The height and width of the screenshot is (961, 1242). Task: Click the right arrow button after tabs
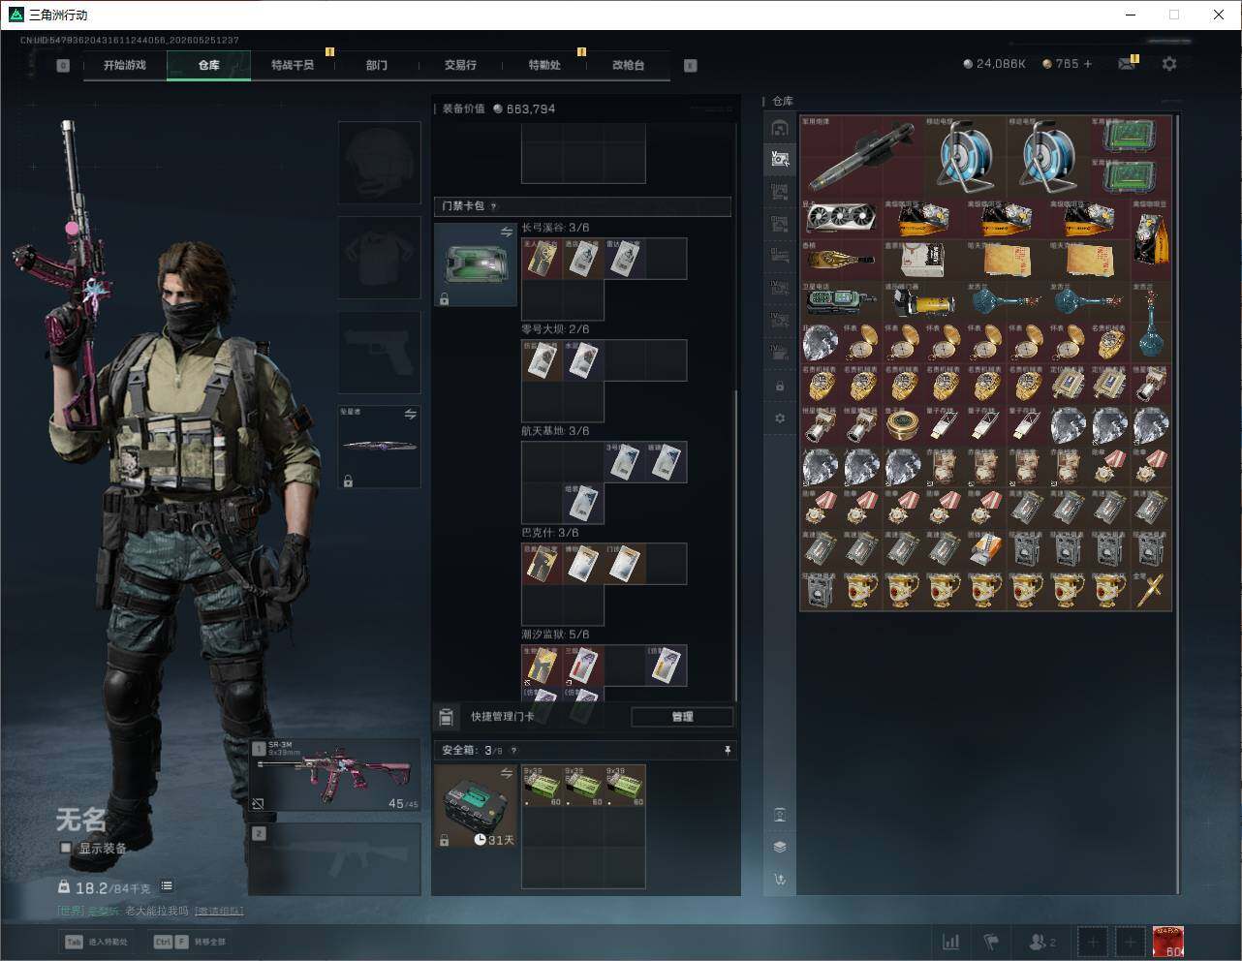click(x=691, y=66)
